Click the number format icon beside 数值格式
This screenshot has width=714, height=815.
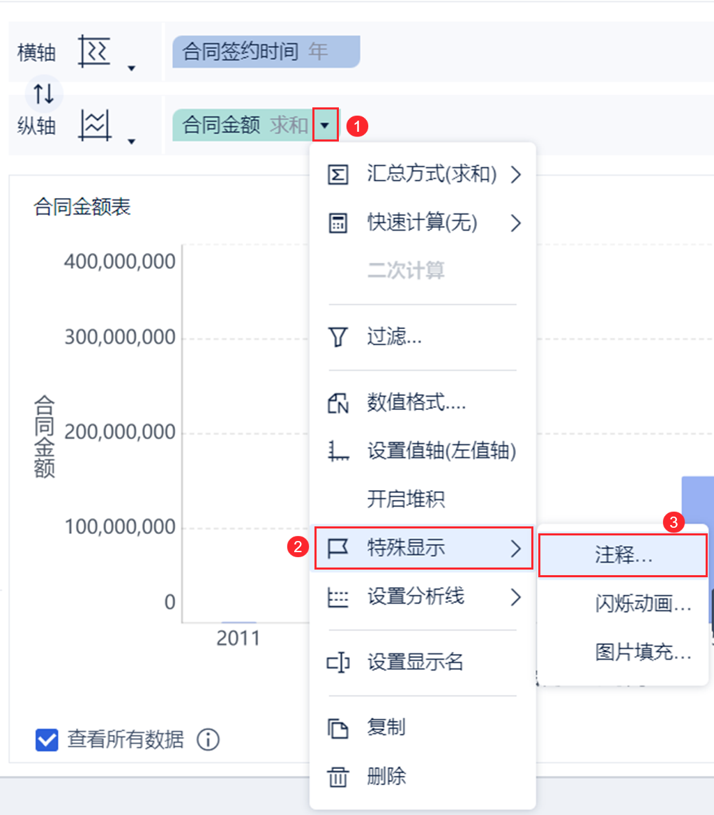(337, 403)
